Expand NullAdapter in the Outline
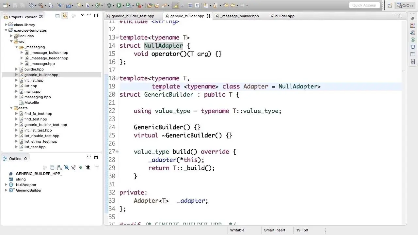418x235 pixels. pos(6,185)
